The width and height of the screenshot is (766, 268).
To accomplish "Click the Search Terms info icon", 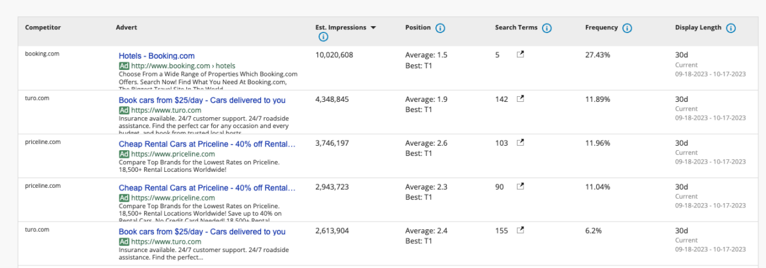I will 547,28.
